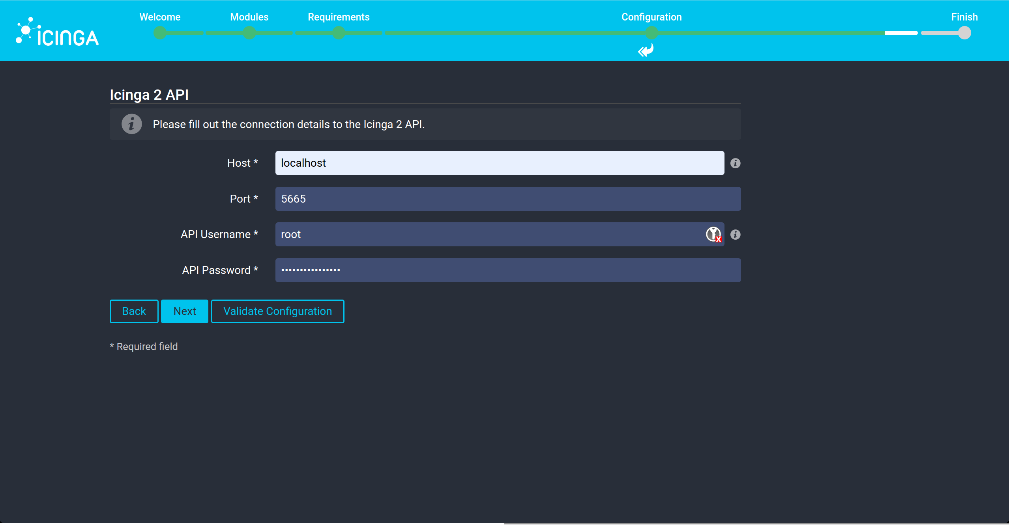Click the Host field info icon

click(x=735, y=163)
